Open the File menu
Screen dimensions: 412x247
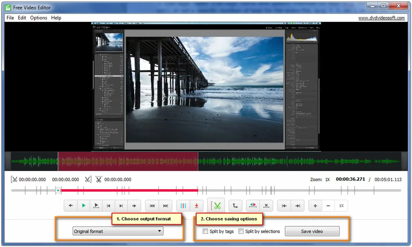coord(10,18)
